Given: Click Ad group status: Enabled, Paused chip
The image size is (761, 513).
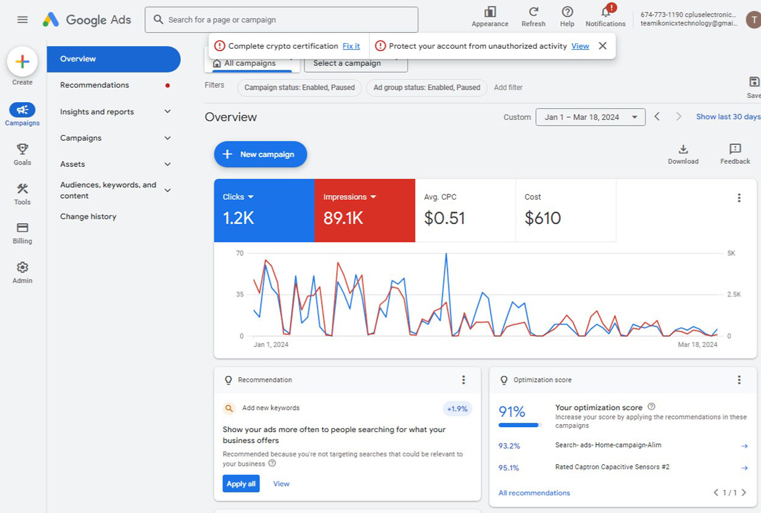Looking at the screenshot, I should 427,88.
